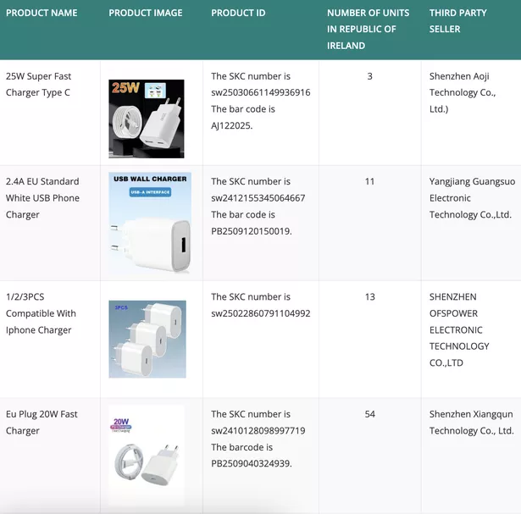
Task: Click the Eu Plug 20W Fast Charger name
Action: (x=42, y=423)
